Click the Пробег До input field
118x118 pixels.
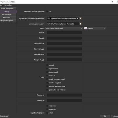coord(64,101)
